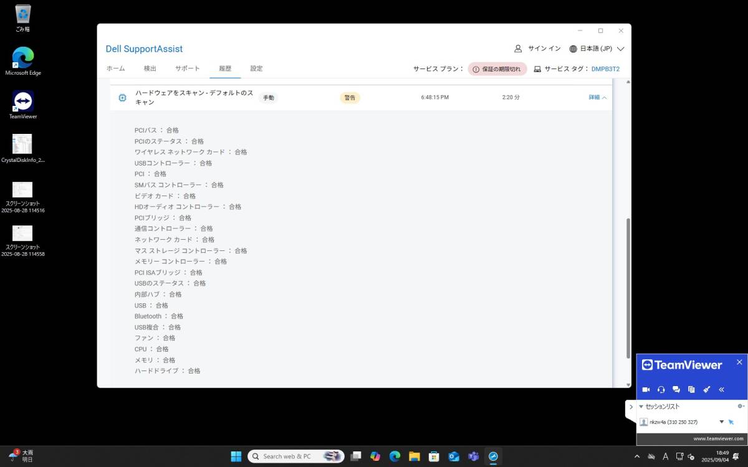
Task: Click the scrollbar down arrow in SupportAssist
Action: [627, 384]
